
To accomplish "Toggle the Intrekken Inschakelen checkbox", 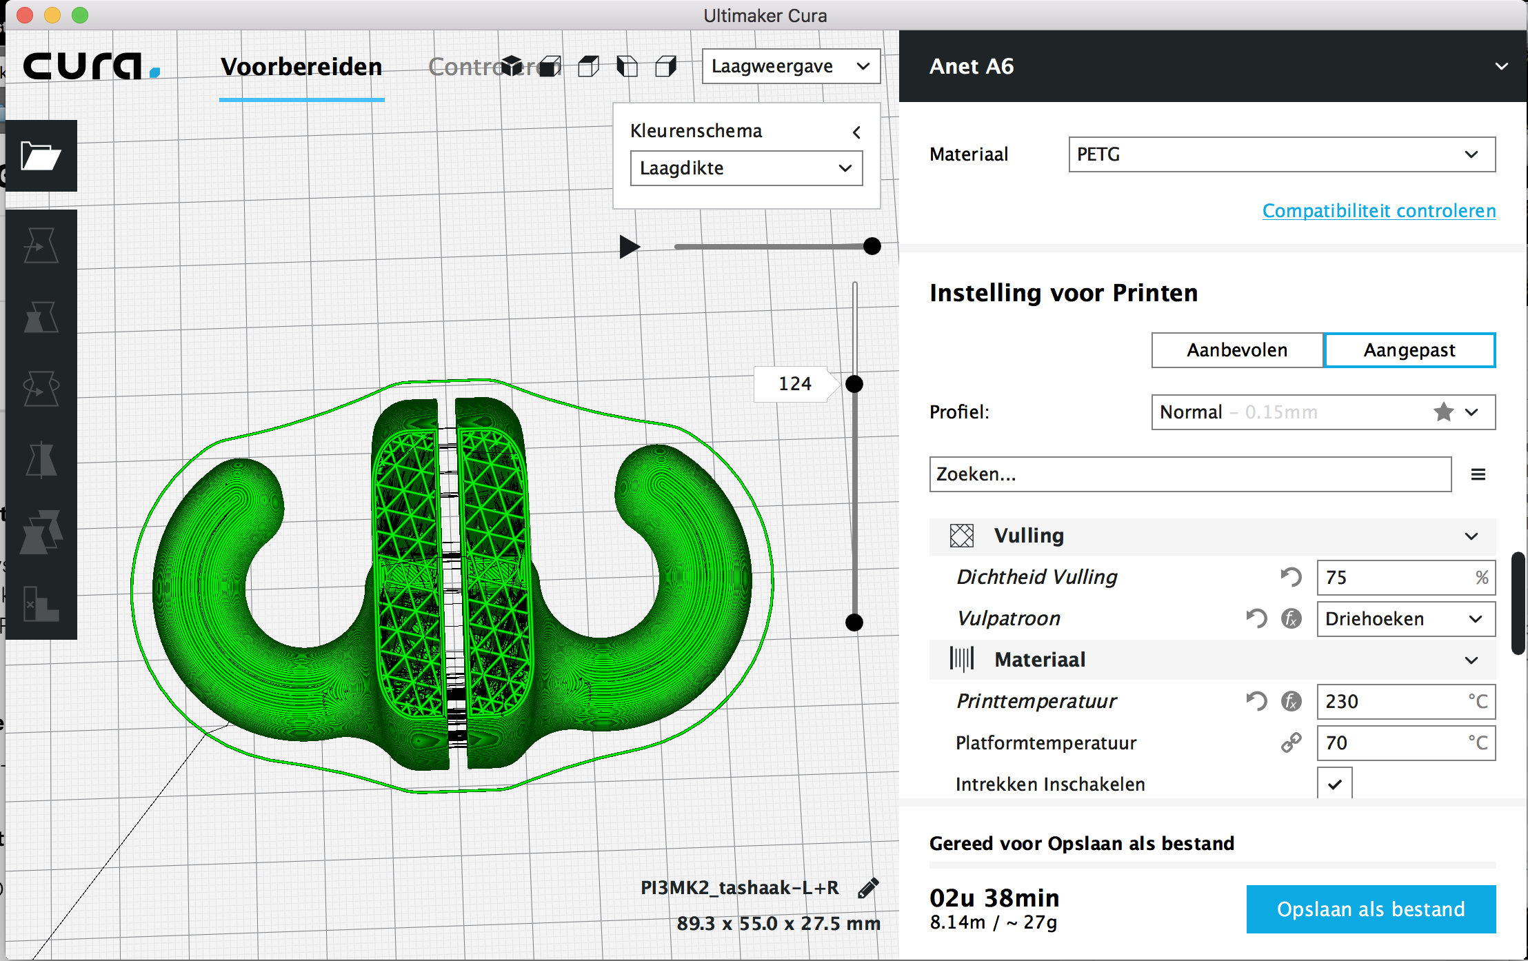I will pos(1335,784).
